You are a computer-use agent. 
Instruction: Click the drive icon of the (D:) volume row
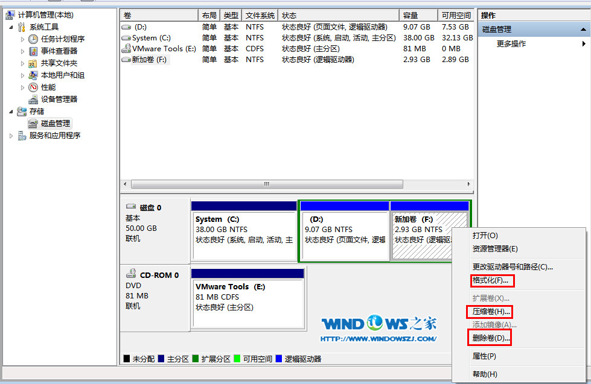(x=126, y=27)
